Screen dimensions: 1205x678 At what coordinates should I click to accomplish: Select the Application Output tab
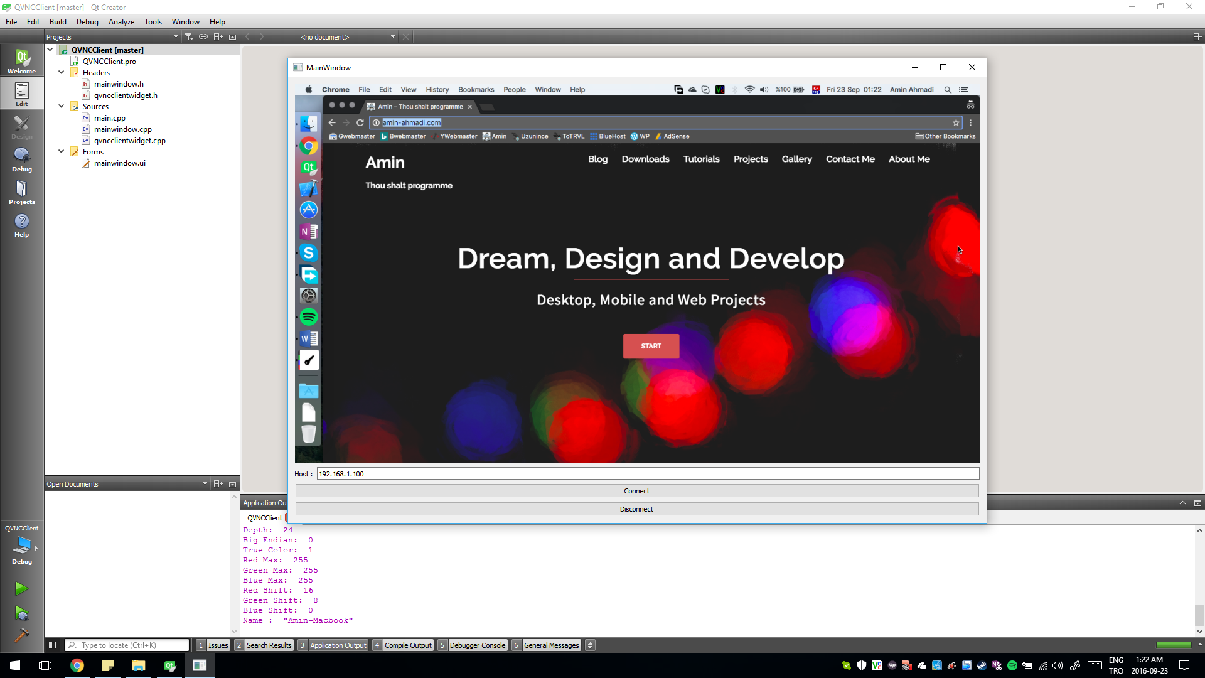coord(338,645)
